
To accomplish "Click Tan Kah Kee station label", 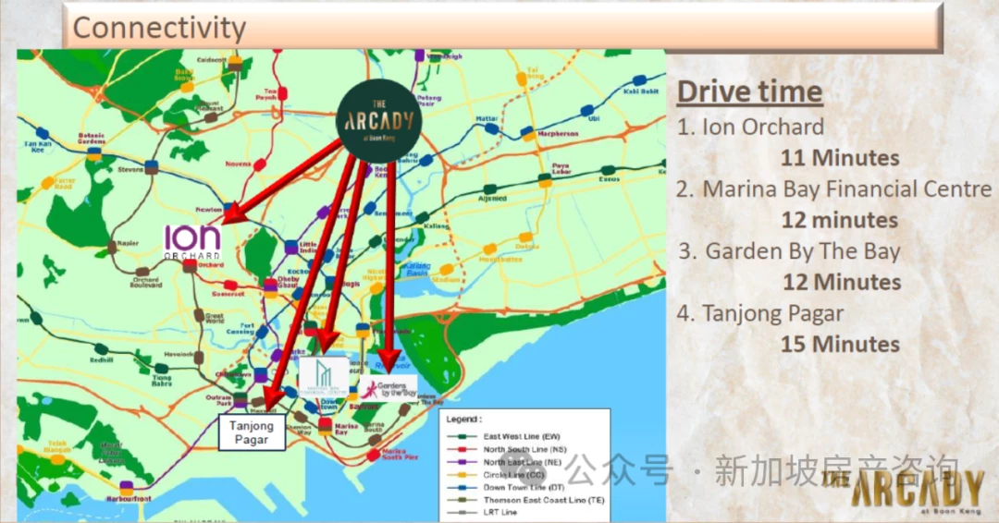I will coord(38,147).
